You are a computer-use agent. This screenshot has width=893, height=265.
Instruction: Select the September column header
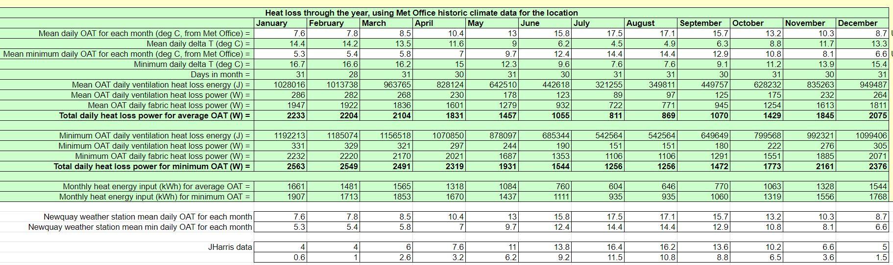[703, 23]
